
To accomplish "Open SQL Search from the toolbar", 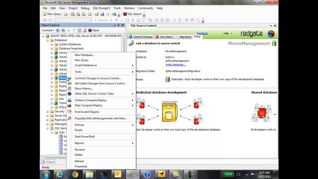I will [132, 14].
